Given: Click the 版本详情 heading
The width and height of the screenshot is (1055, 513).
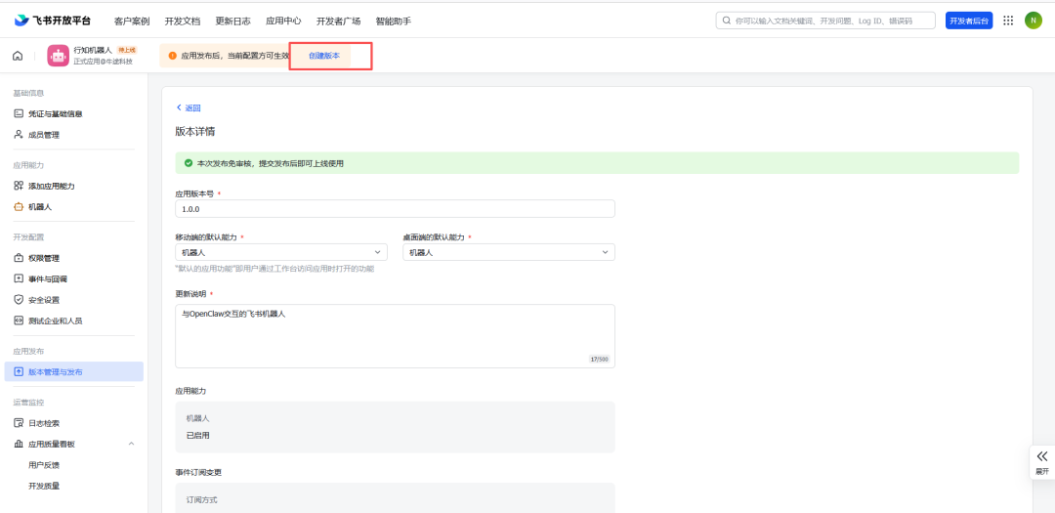Looking at the screenshot, I should [195, 131].
